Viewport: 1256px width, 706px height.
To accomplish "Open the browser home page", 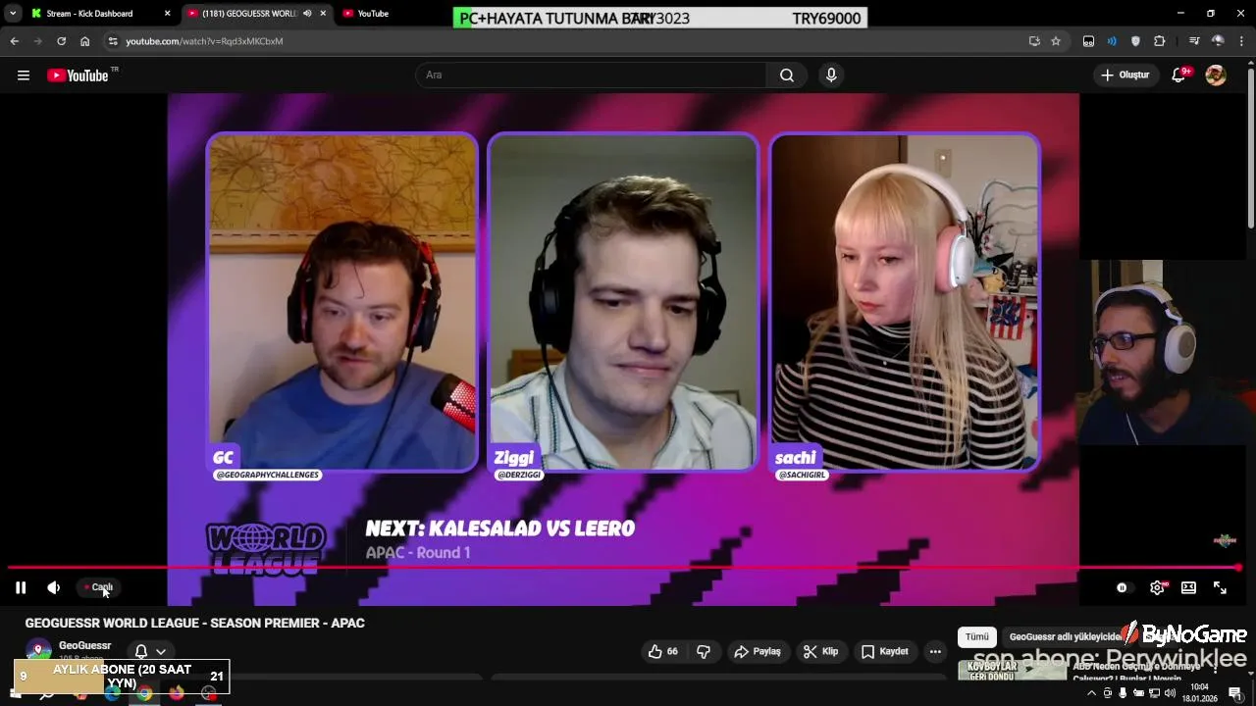I will pos(85,41).
